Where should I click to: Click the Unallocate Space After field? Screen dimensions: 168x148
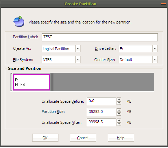coord(101,122)
